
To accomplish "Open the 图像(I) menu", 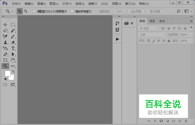I will 41,4.
